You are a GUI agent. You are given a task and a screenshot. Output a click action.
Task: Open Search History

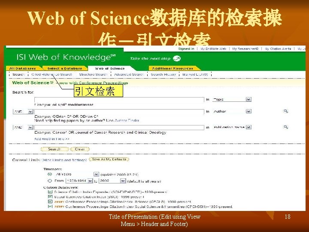pos(164,74)
